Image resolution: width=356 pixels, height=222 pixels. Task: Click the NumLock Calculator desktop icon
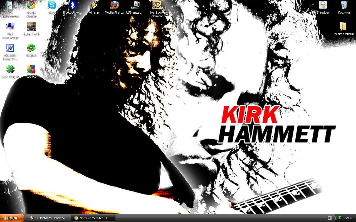156,5
